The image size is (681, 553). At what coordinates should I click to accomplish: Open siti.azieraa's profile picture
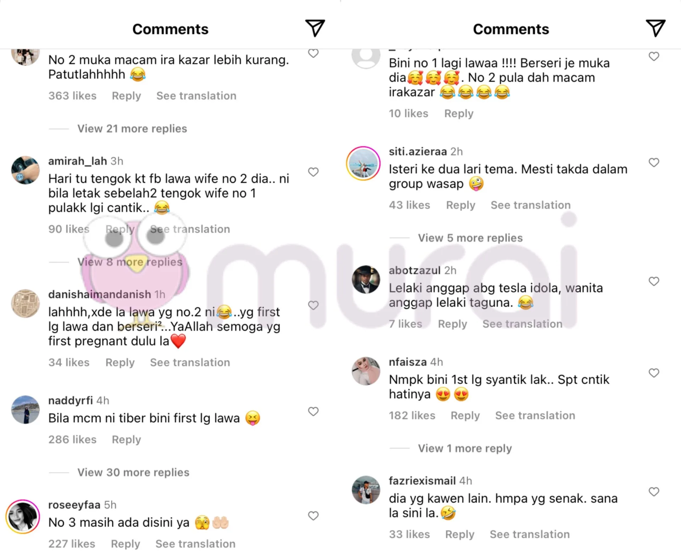tap(363, 163)
